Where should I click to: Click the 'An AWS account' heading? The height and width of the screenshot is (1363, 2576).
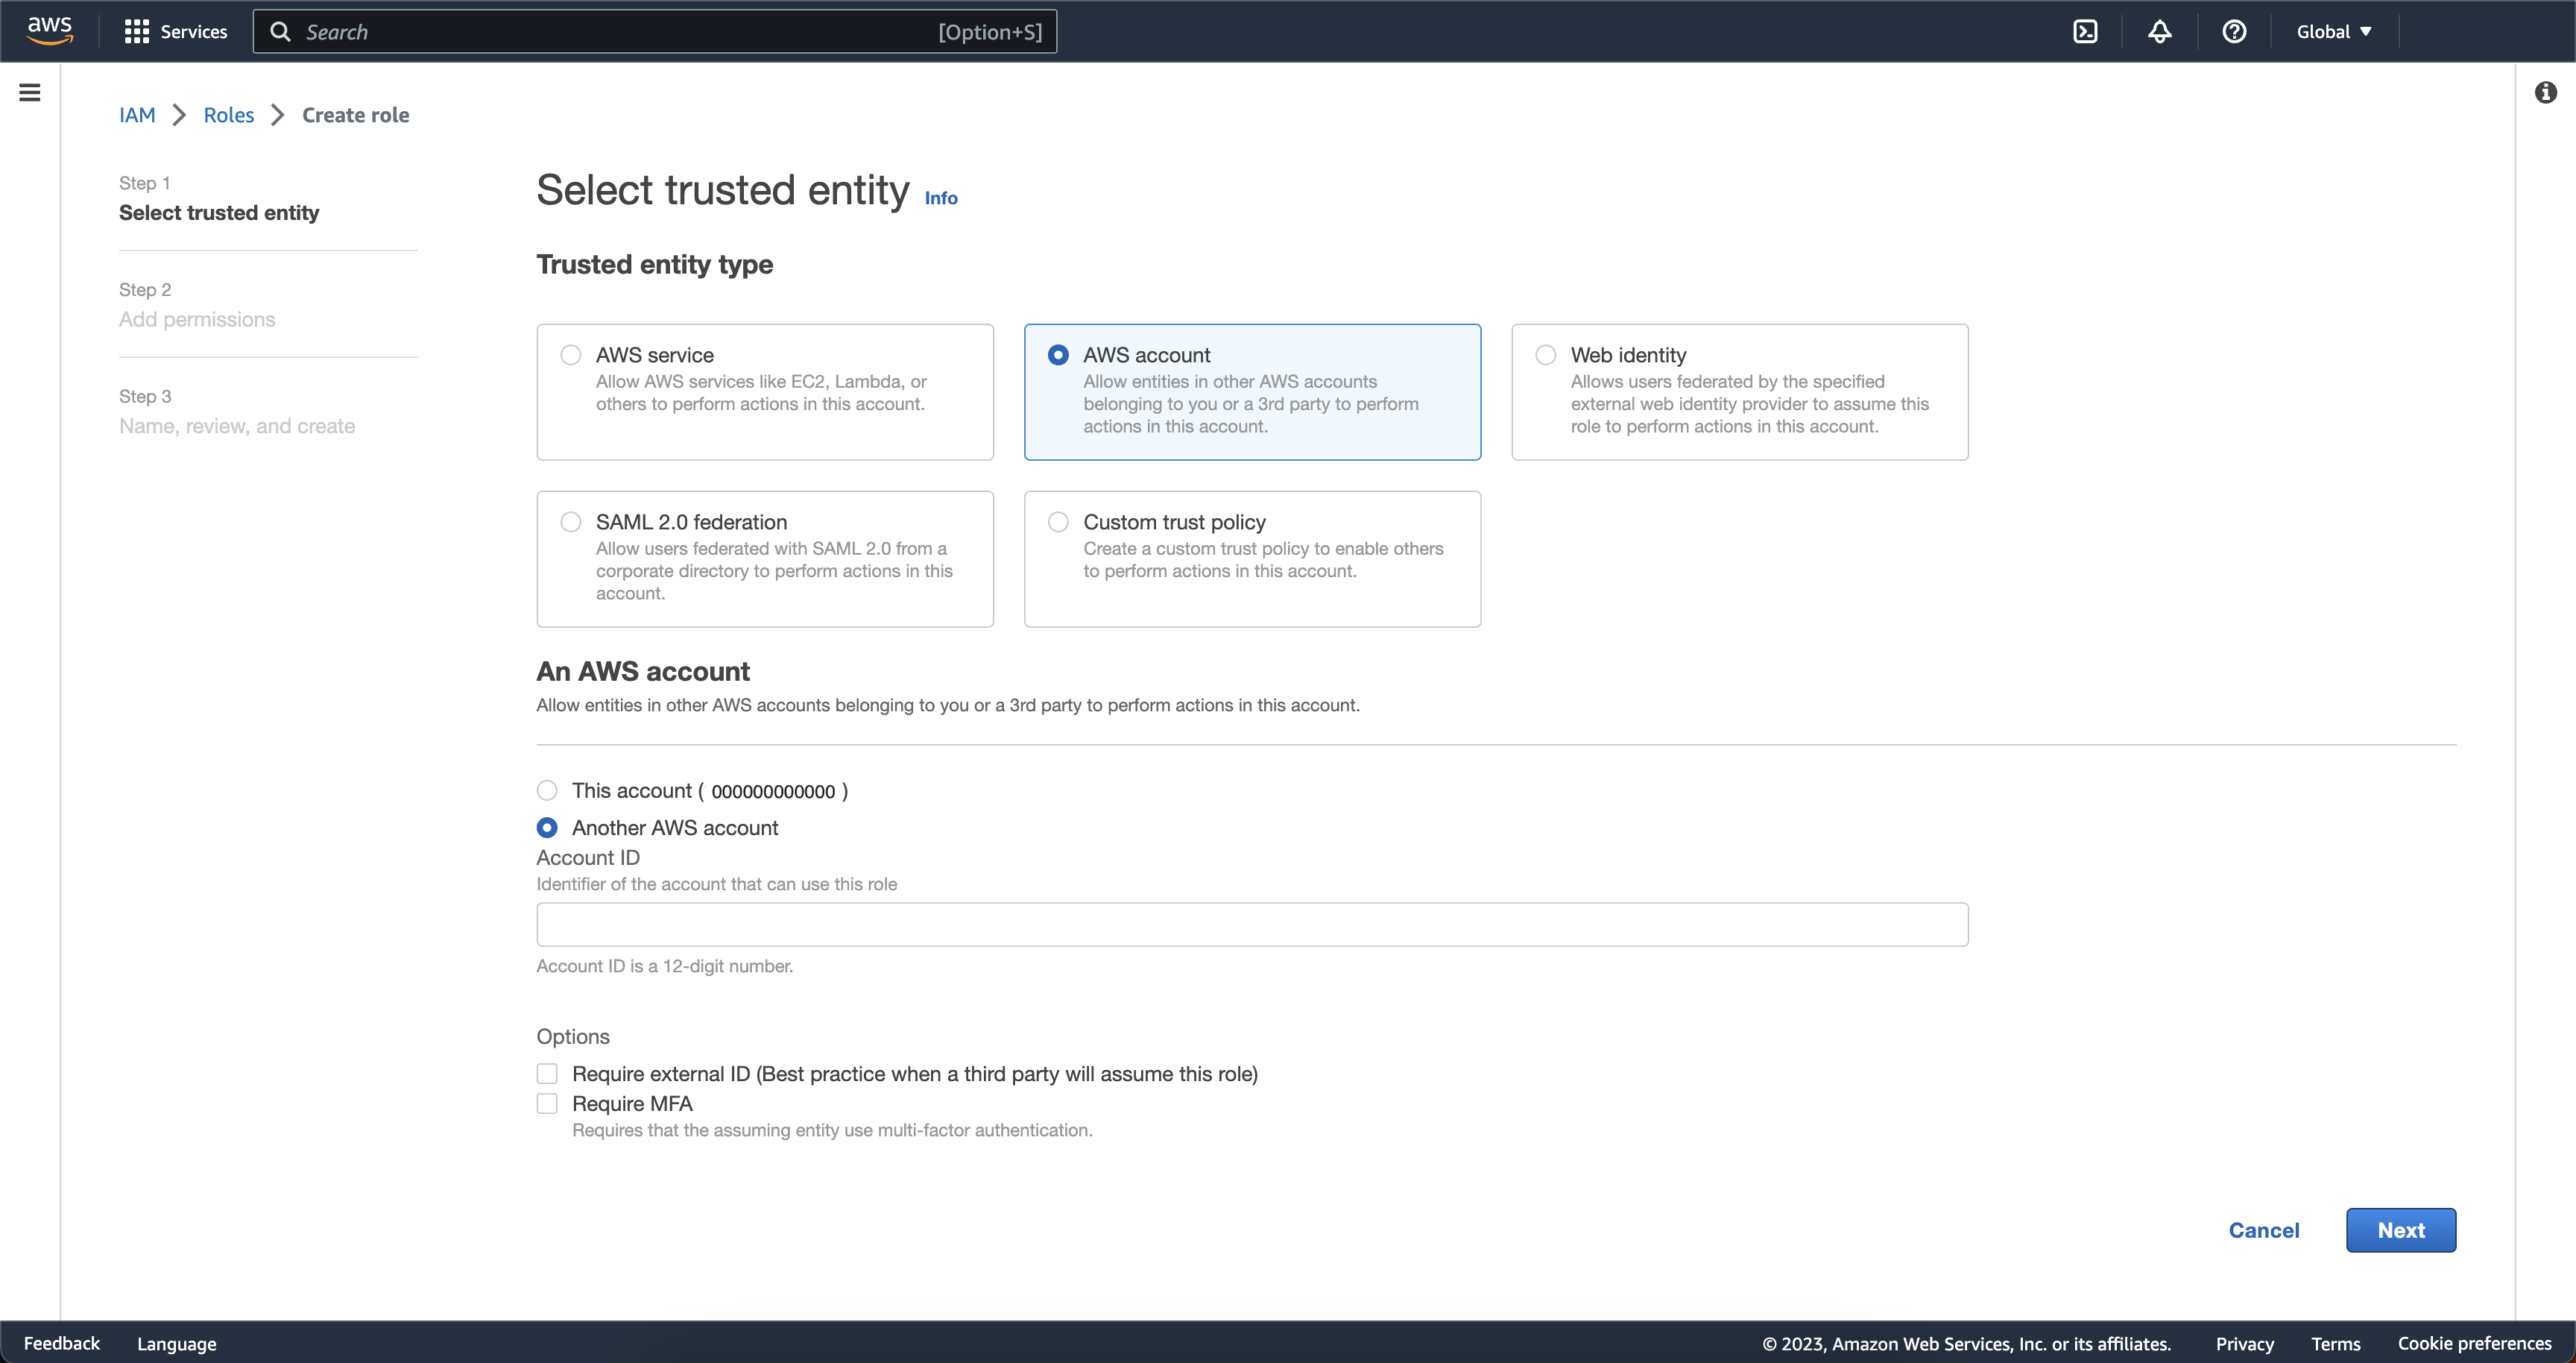tap(643, 671)
